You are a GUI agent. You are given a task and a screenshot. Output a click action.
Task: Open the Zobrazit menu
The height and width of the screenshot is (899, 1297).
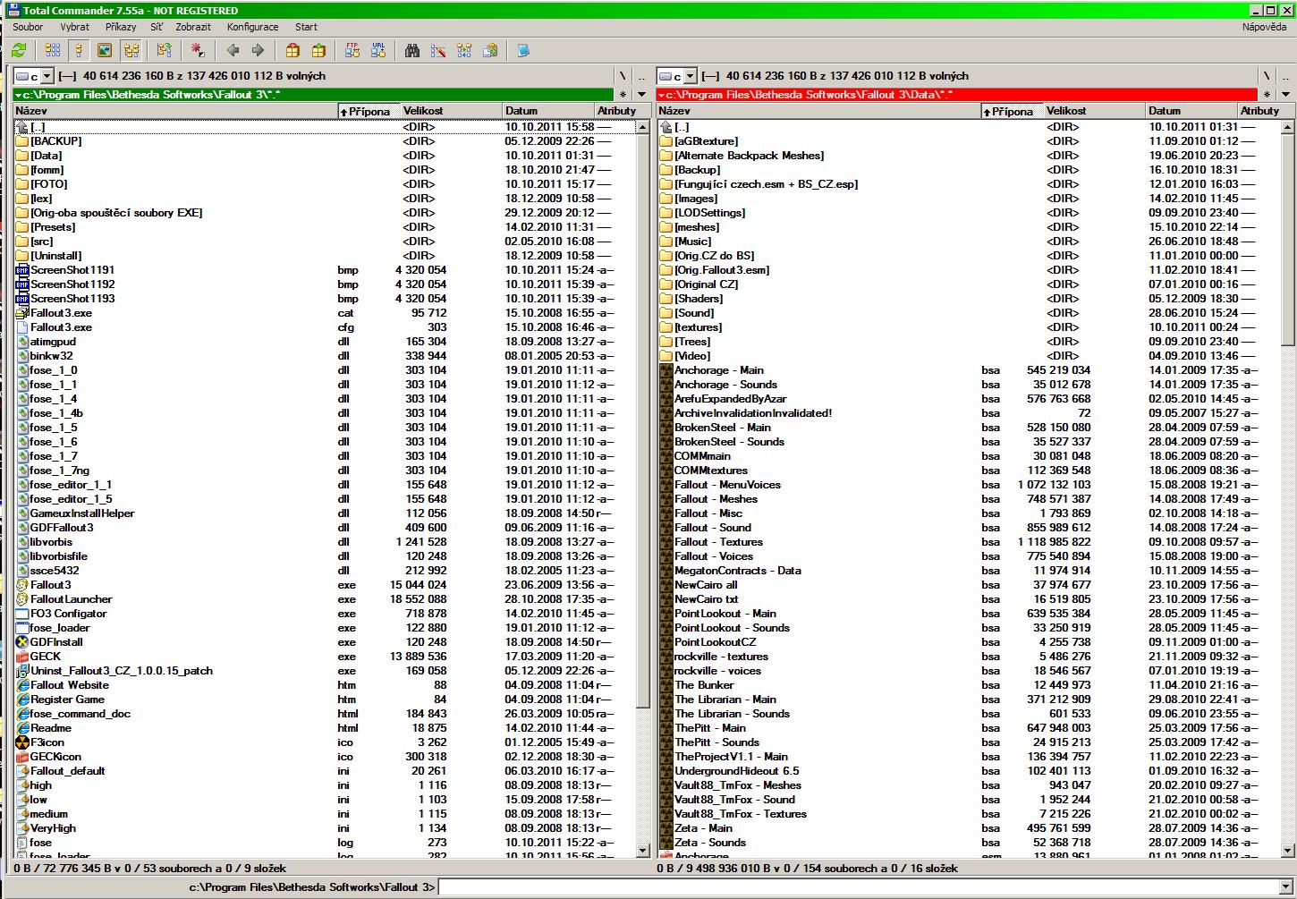click(193, 27)
